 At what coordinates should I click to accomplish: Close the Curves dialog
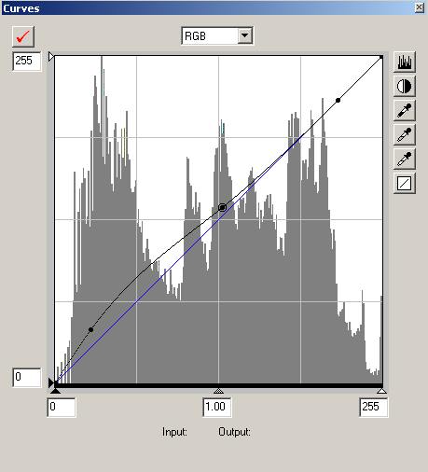[419, 7]
